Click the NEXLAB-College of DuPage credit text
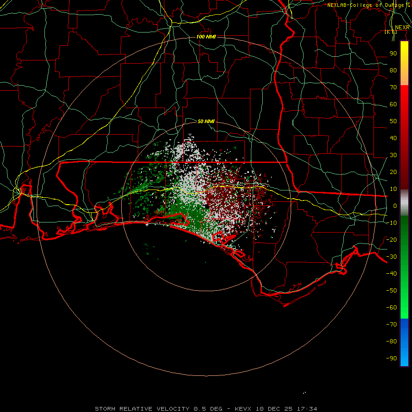412x412 pixels. (x=369, y=5)
